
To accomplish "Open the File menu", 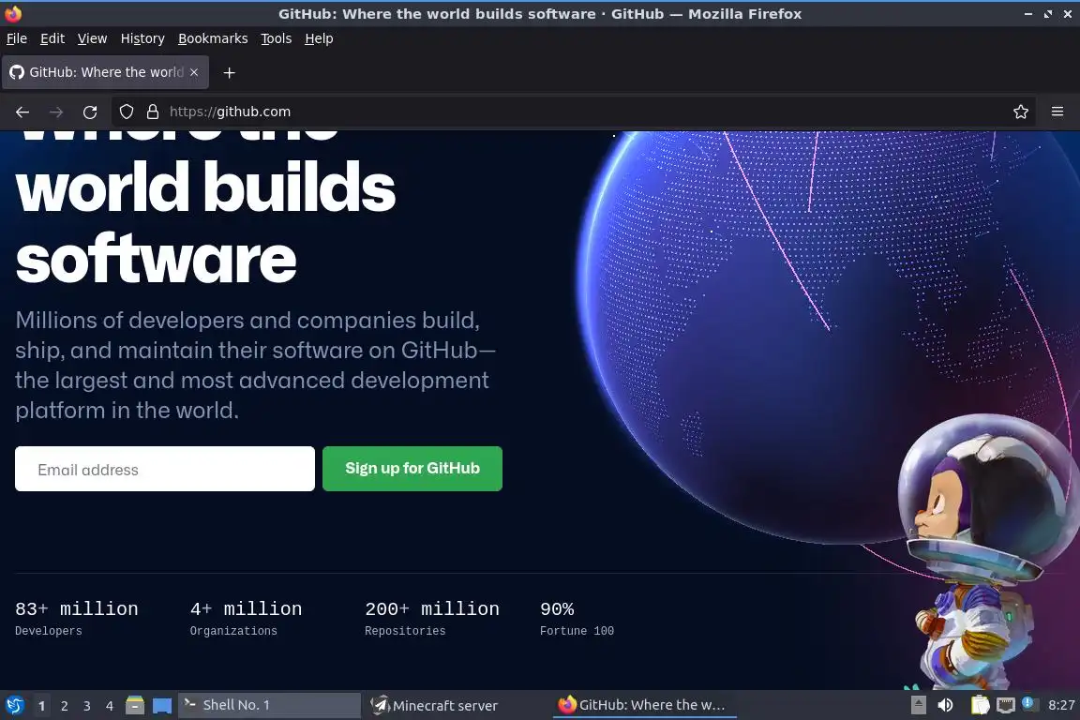I will point(17,38).
